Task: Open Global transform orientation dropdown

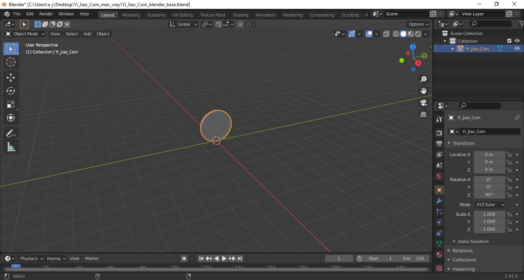Action: pyautogui.click(x=183, y=24)
